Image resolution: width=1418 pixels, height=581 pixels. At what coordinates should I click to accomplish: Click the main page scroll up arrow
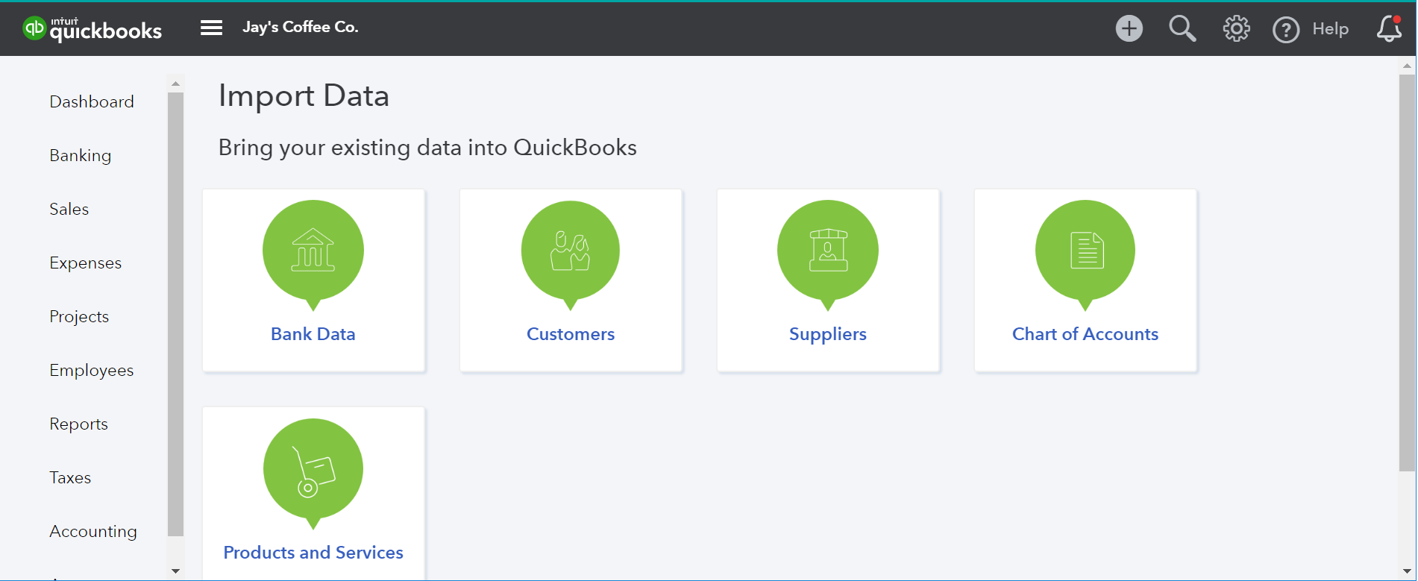tap(1407, 66)
